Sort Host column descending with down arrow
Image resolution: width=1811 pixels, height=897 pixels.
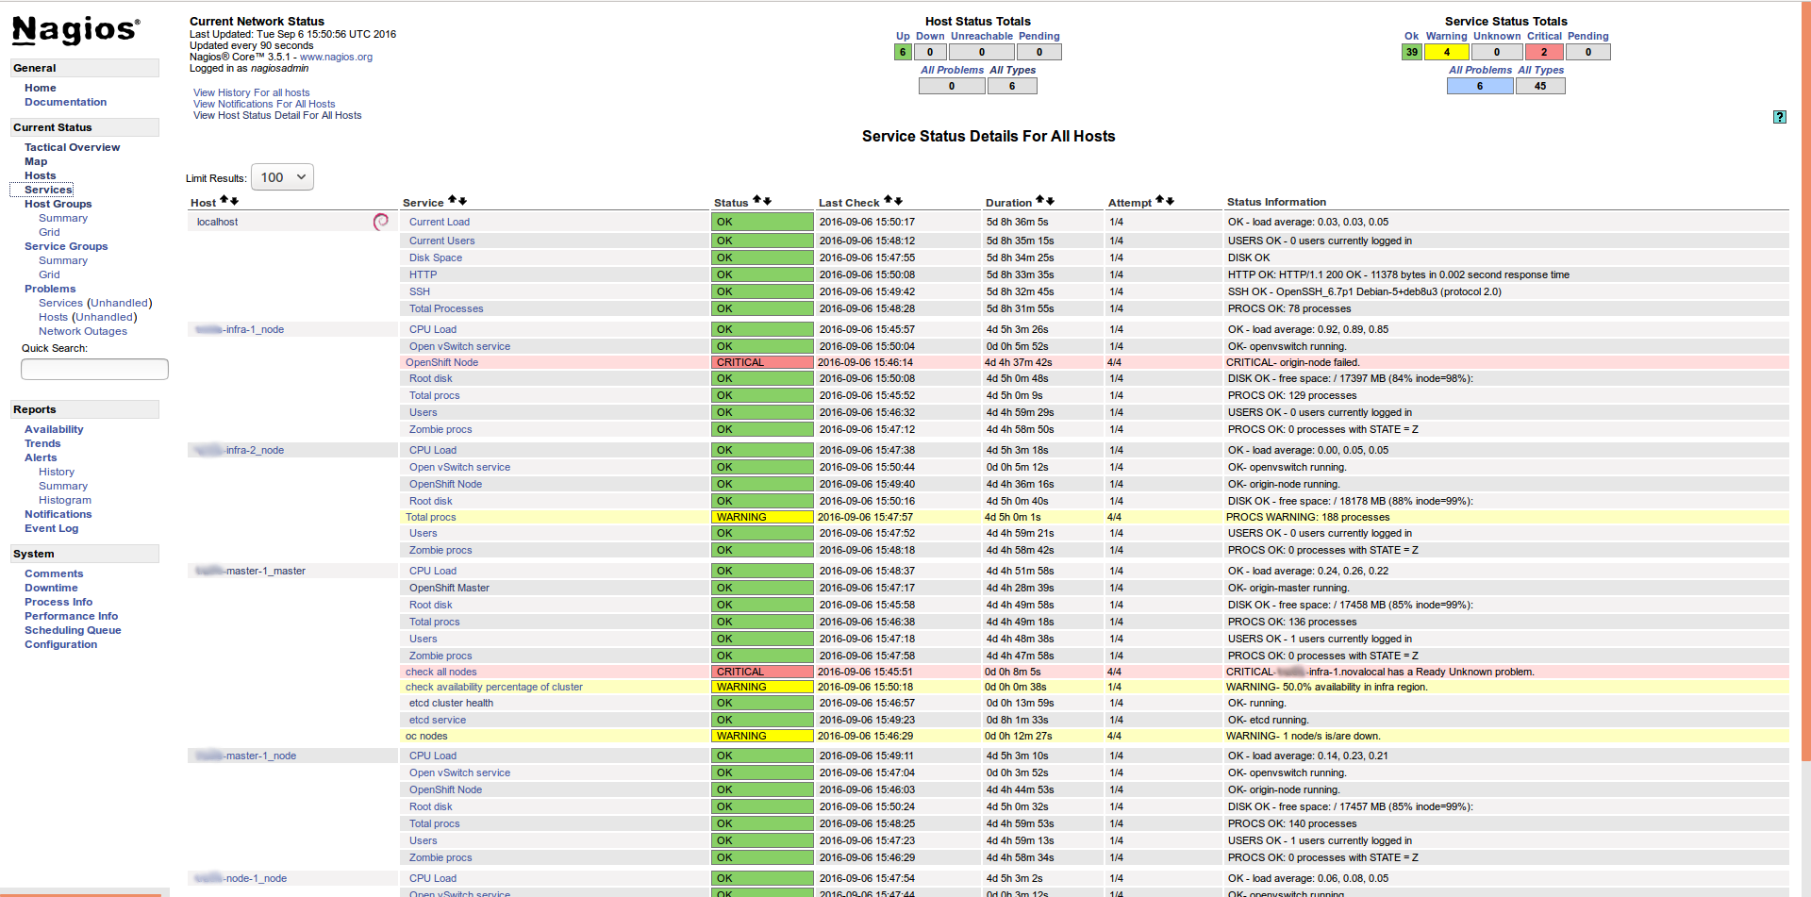pos(234,201)
